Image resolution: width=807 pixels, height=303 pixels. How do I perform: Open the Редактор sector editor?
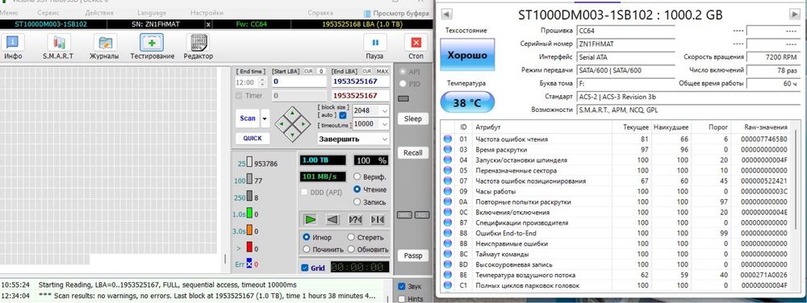coord(199,46)
